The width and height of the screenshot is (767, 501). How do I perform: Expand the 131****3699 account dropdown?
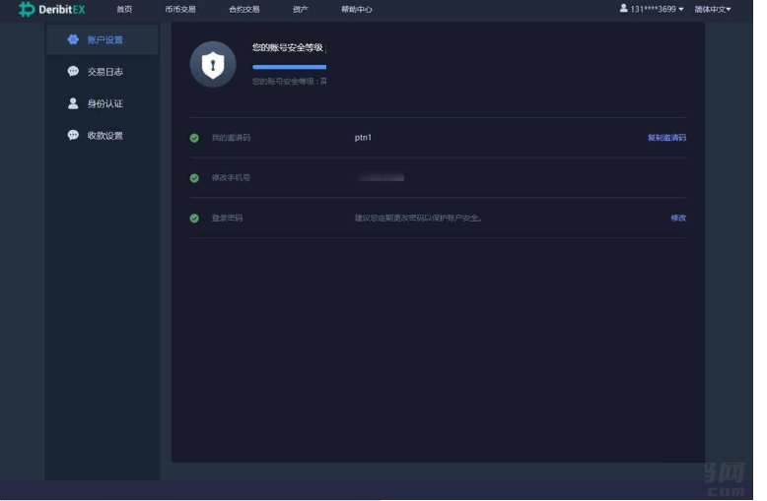657,9
